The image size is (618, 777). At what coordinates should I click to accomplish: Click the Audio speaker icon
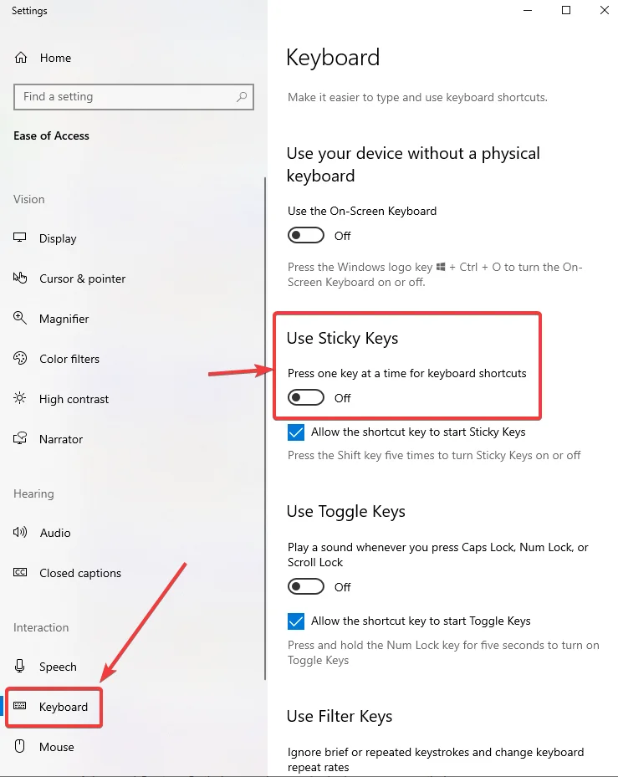pyautogui.click(x=19, y=533)
